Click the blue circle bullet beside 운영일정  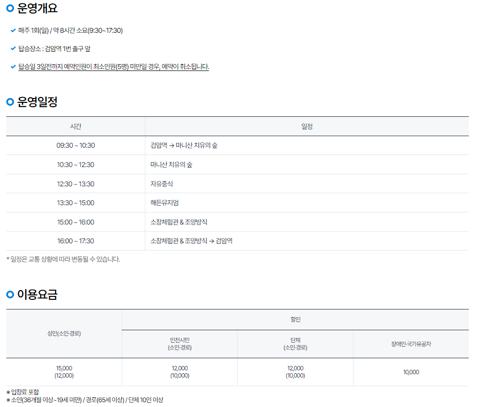pyautogui.click(x=10, y=102)
